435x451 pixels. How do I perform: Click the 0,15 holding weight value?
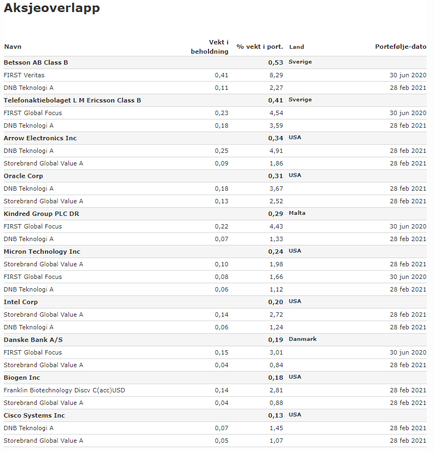(222, 352)
